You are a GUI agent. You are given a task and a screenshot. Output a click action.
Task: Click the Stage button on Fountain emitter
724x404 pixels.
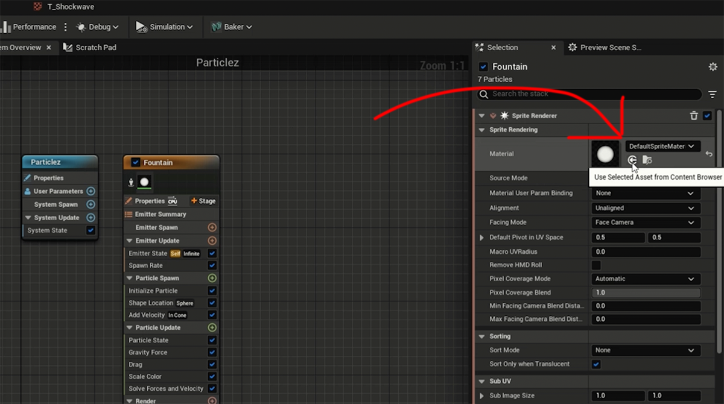[203, 201]
